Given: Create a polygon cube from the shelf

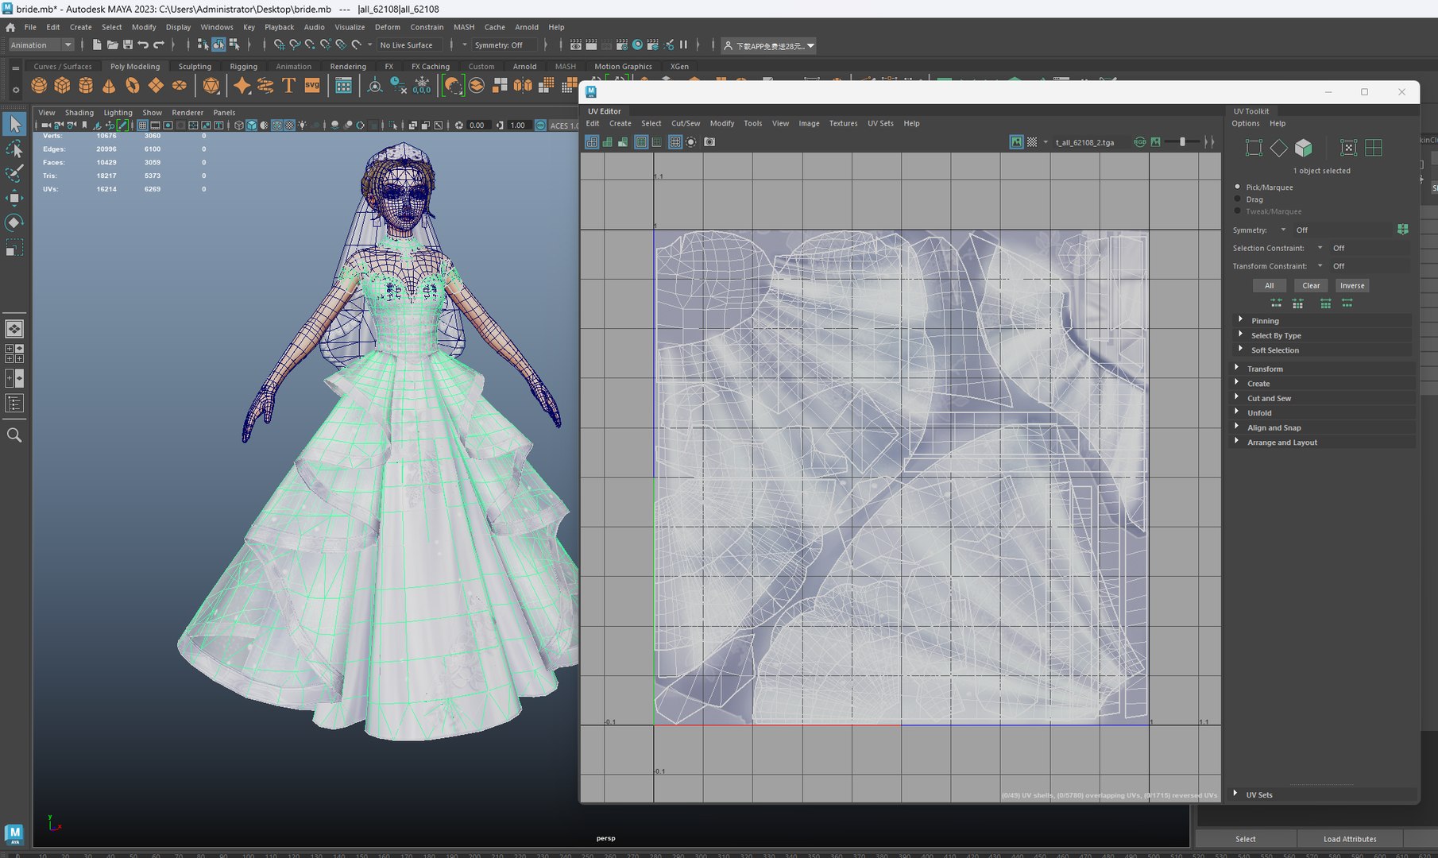Looking at the screenshot, I should pos(62,85).
